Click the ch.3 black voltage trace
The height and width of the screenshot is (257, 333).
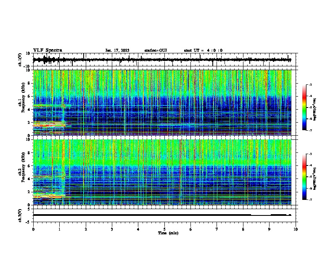pyautogui.click(x=162, y=215)
